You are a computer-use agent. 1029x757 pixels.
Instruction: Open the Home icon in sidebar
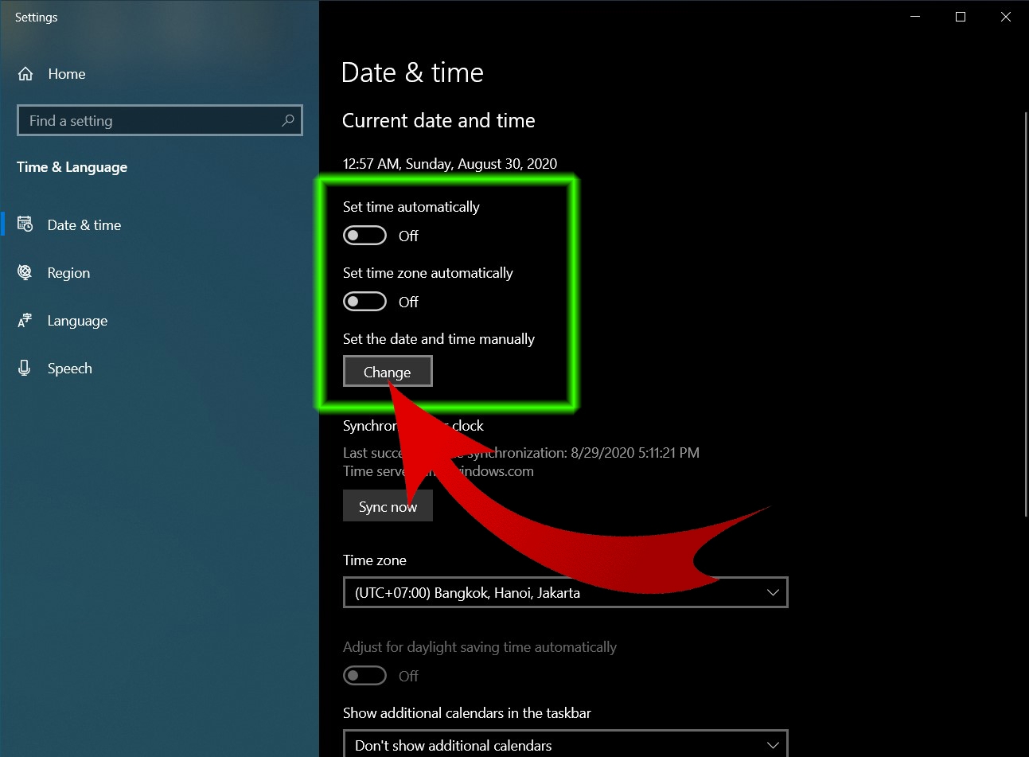25,74
